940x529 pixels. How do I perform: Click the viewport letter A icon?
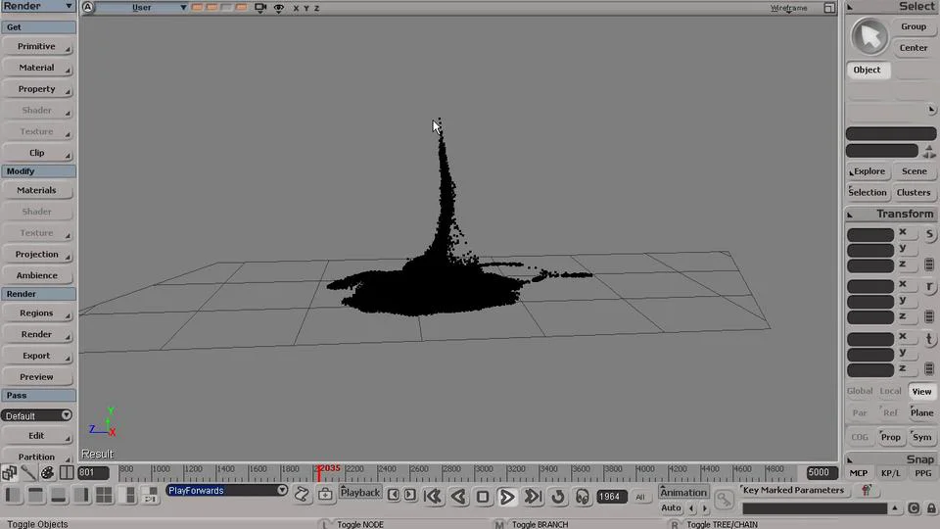click(x=88, y=7)
